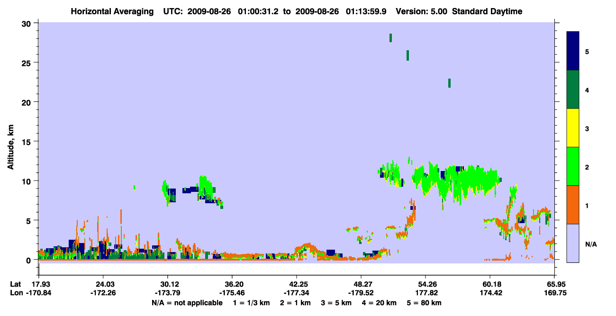The height and width of the screenshot is (316, 616).
Task: Click the dark blue legend swatch labeled 5
Action: click(x=573, y=51)
